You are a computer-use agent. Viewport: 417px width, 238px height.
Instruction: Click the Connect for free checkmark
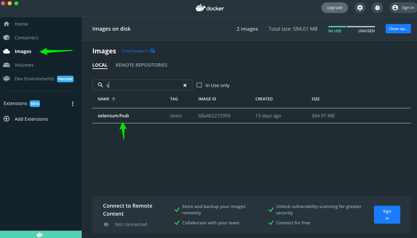[x=271, y=223]
